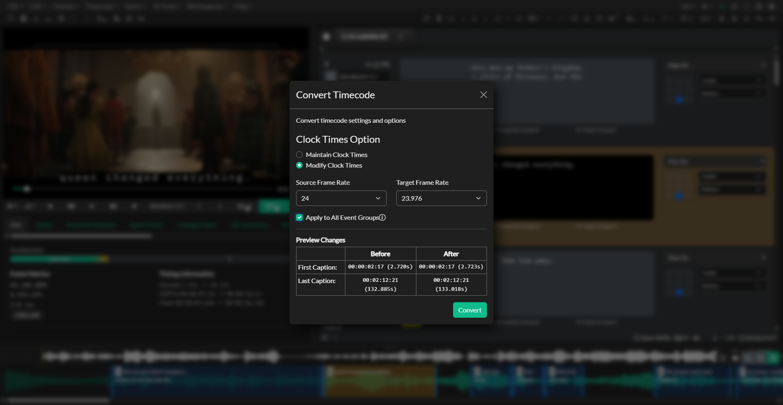Click the stop icon in the player controls
This screenshot has width=783, height=405.
point(92,206)
